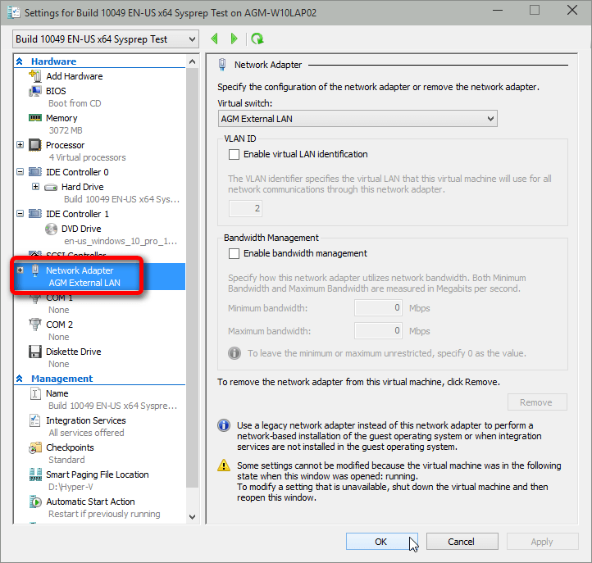This screenshot has width=592, height=563.
Task: Select Smart Paging File Location item
Action: point(97,474)
